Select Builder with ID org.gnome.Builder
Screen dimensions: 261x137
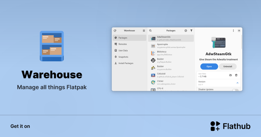click(x=171, y=68)
